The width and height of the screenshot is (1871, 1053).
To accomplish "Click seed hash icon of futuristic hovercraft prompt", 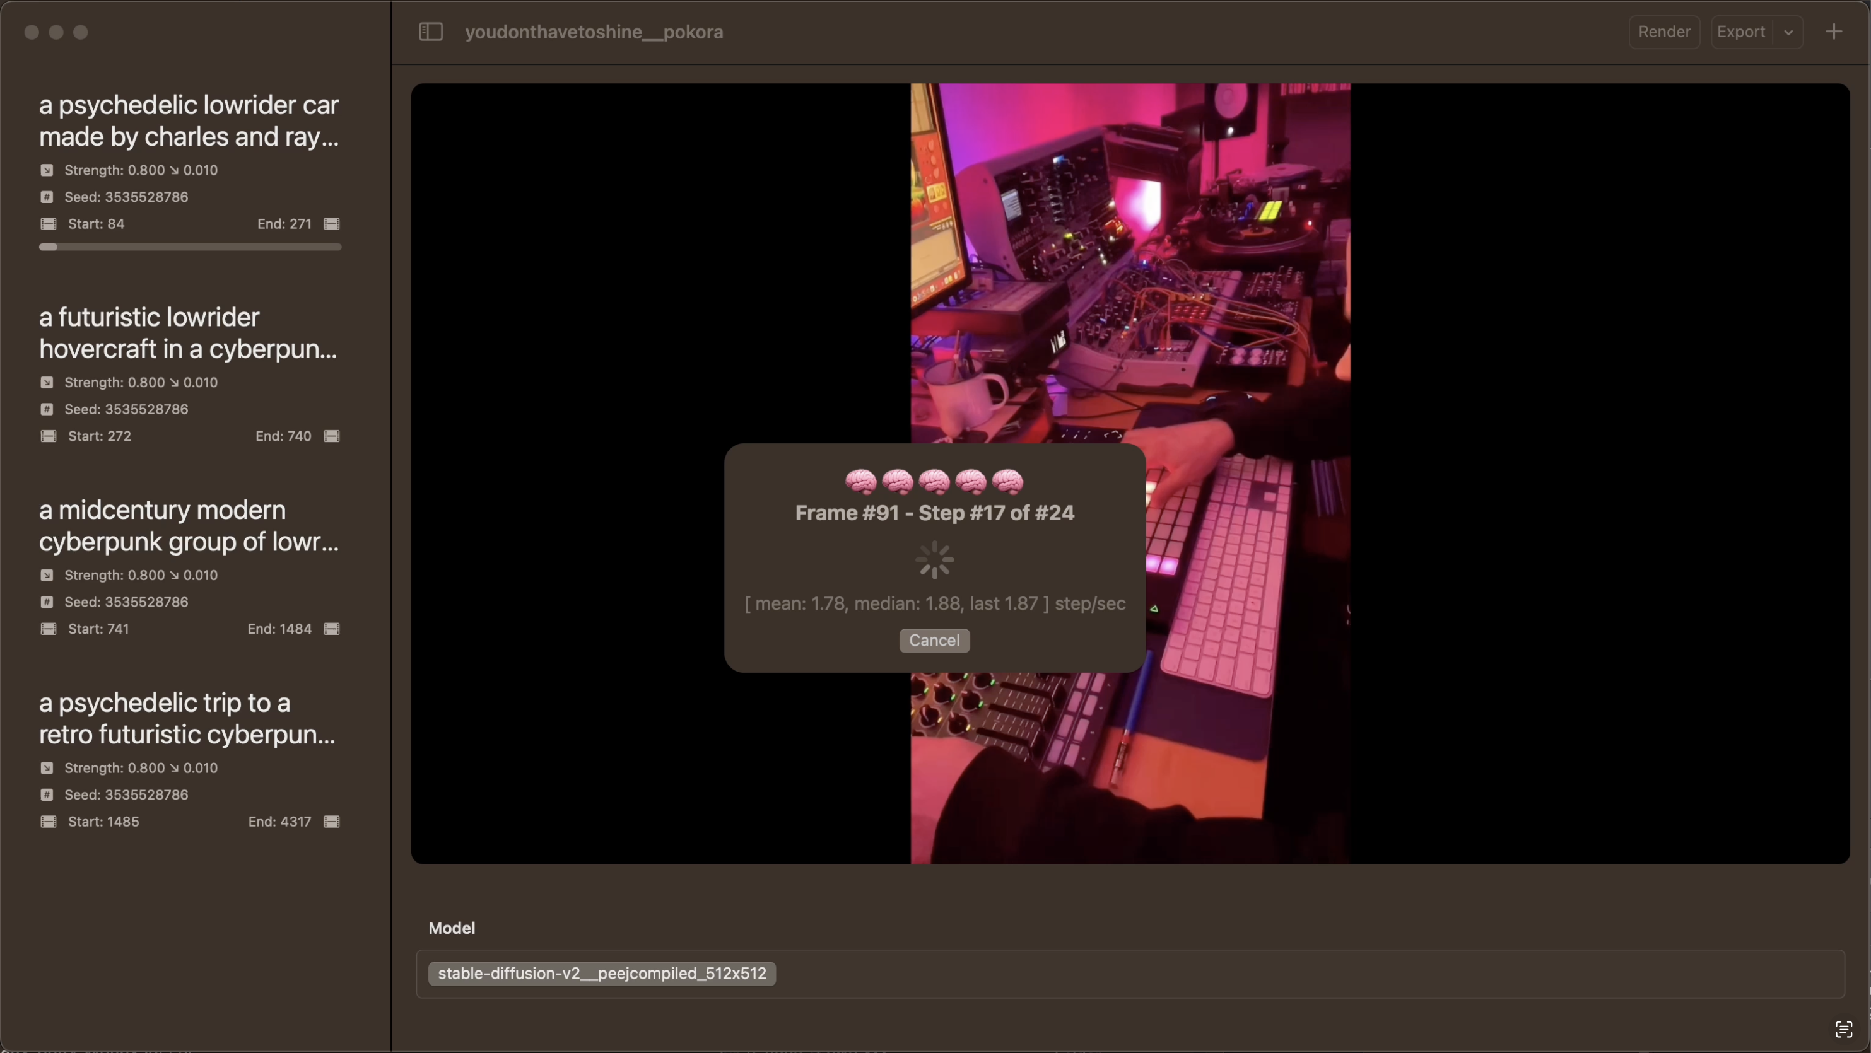I will [x=47, y=410].
